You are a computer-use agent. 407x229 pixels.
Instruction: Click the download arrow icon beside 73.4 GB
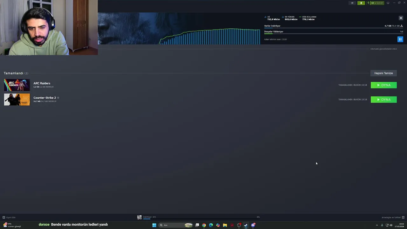tap(402, 26)
